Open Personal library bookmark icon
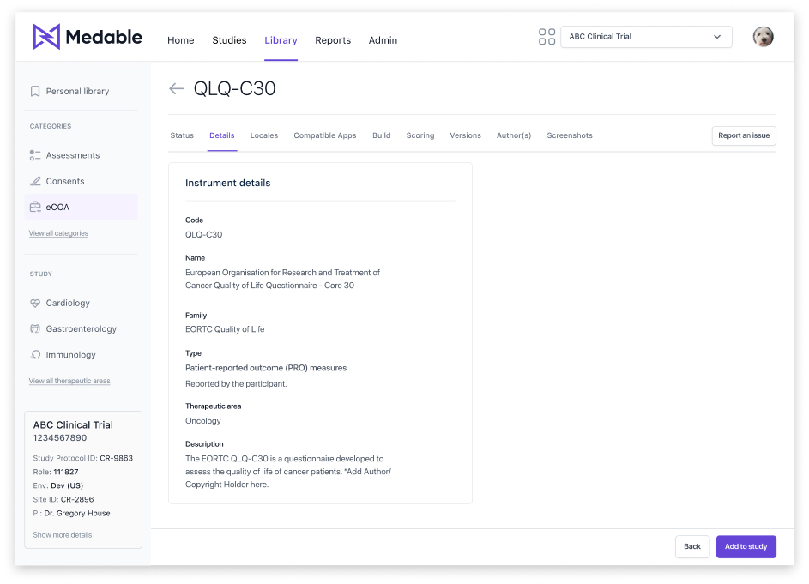809x584 pixels. pyautogui.click(x=35, y=91)
